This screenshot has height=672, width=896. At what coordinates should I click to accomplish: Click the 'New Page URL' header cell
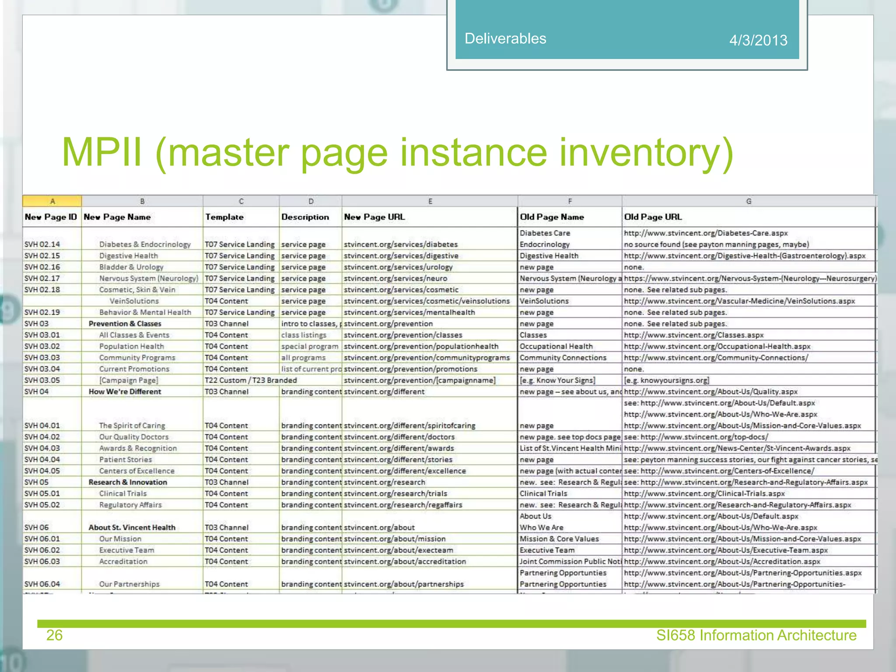click(x=430, y=217)
